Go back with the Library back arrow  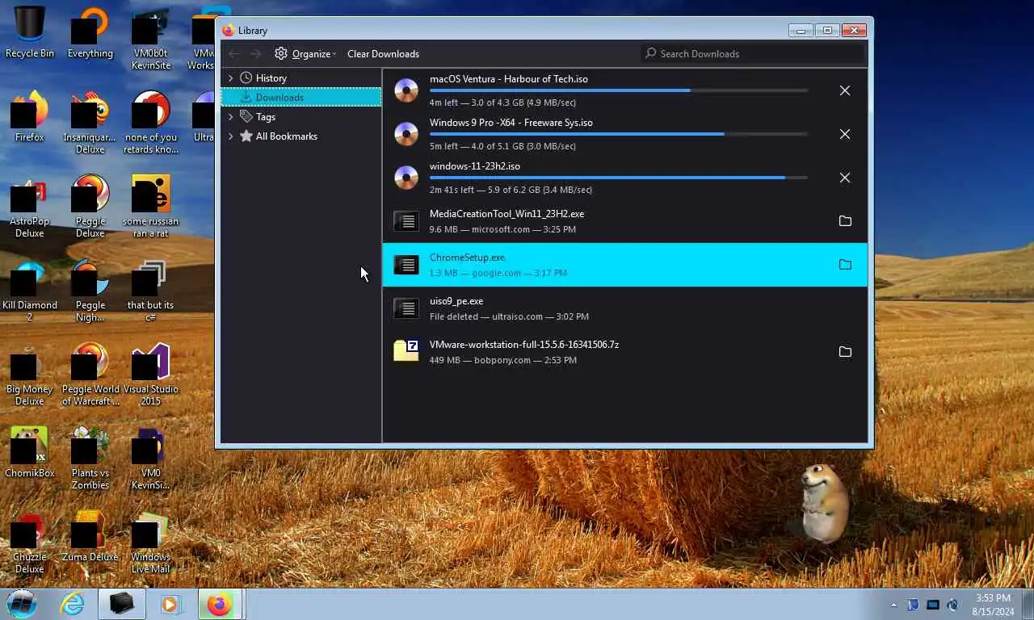pos(234,53)
